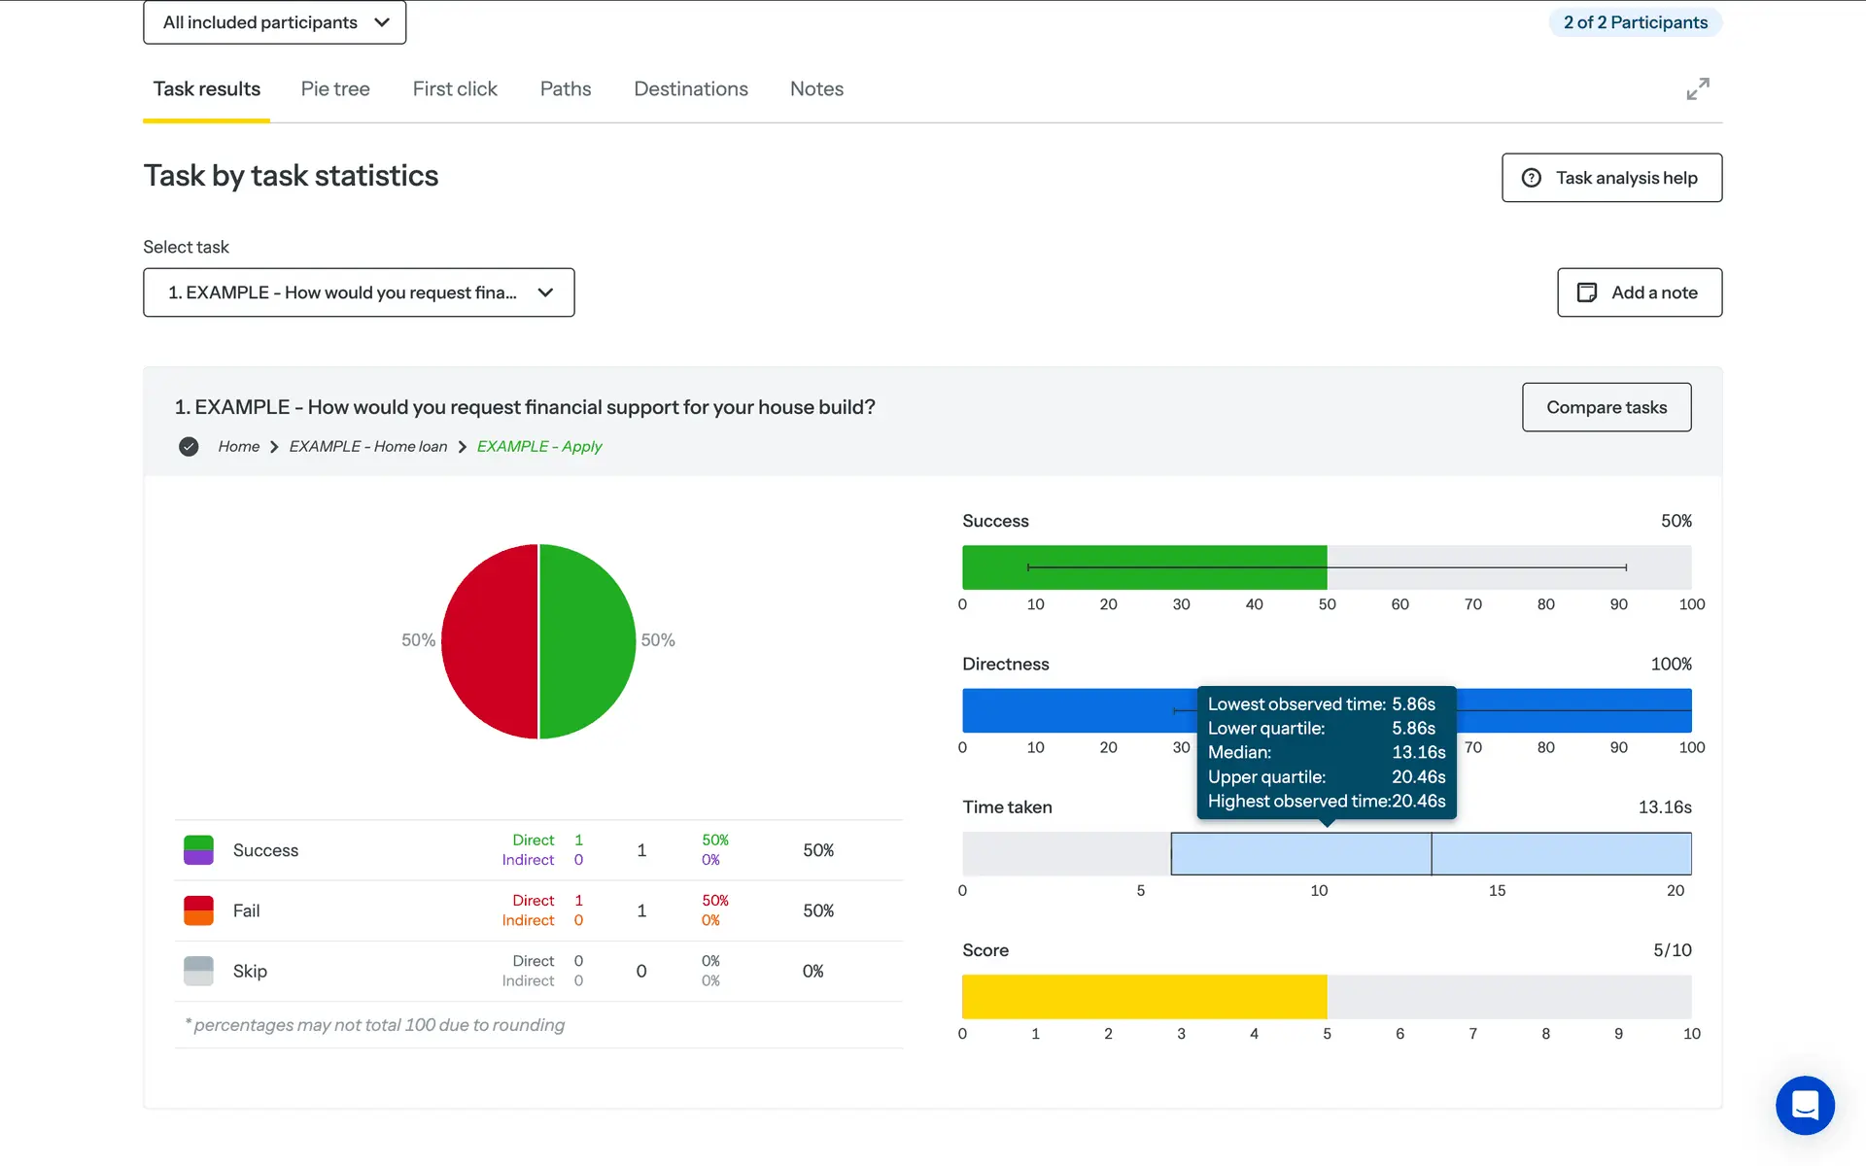1866x1166 pixels.
Task: Open the chat support bubble icon
Action: tap(1804, 1105)
